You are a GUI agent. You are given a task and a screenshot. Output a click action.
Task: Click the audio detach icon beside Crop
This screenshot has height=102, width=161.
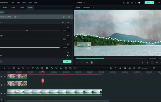[x=28, y=68]
